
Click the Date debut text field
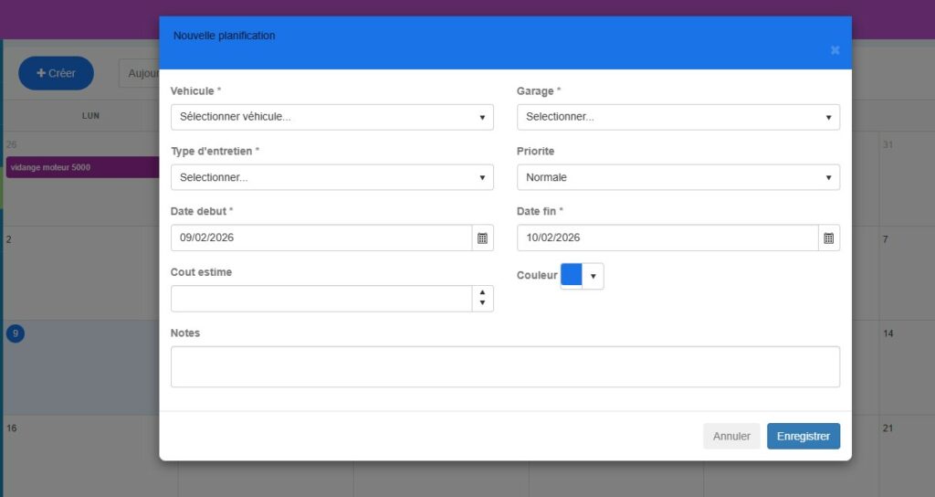pyautogui.click(x=321, y=238)
